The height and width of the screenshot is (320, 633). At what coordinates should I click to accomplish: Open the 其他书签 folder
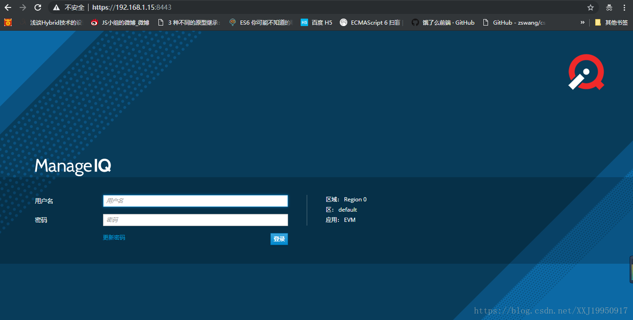click(x=612, y=22)
